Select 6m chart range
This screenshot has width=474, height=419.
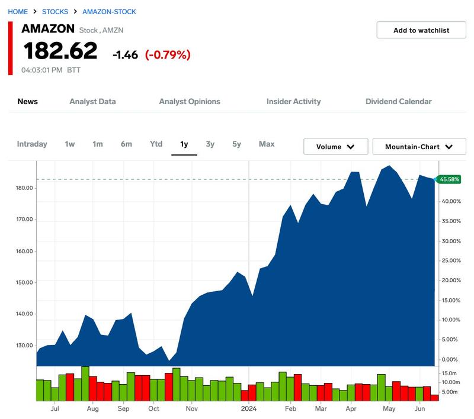point(126,144)
